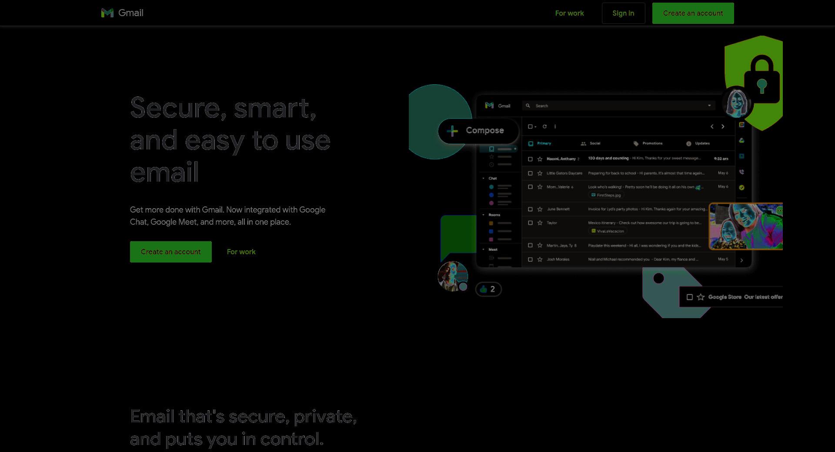835x452 pixels.
Task: Click the woman's profile avatar near shield
Action: (x=736, y=103)
